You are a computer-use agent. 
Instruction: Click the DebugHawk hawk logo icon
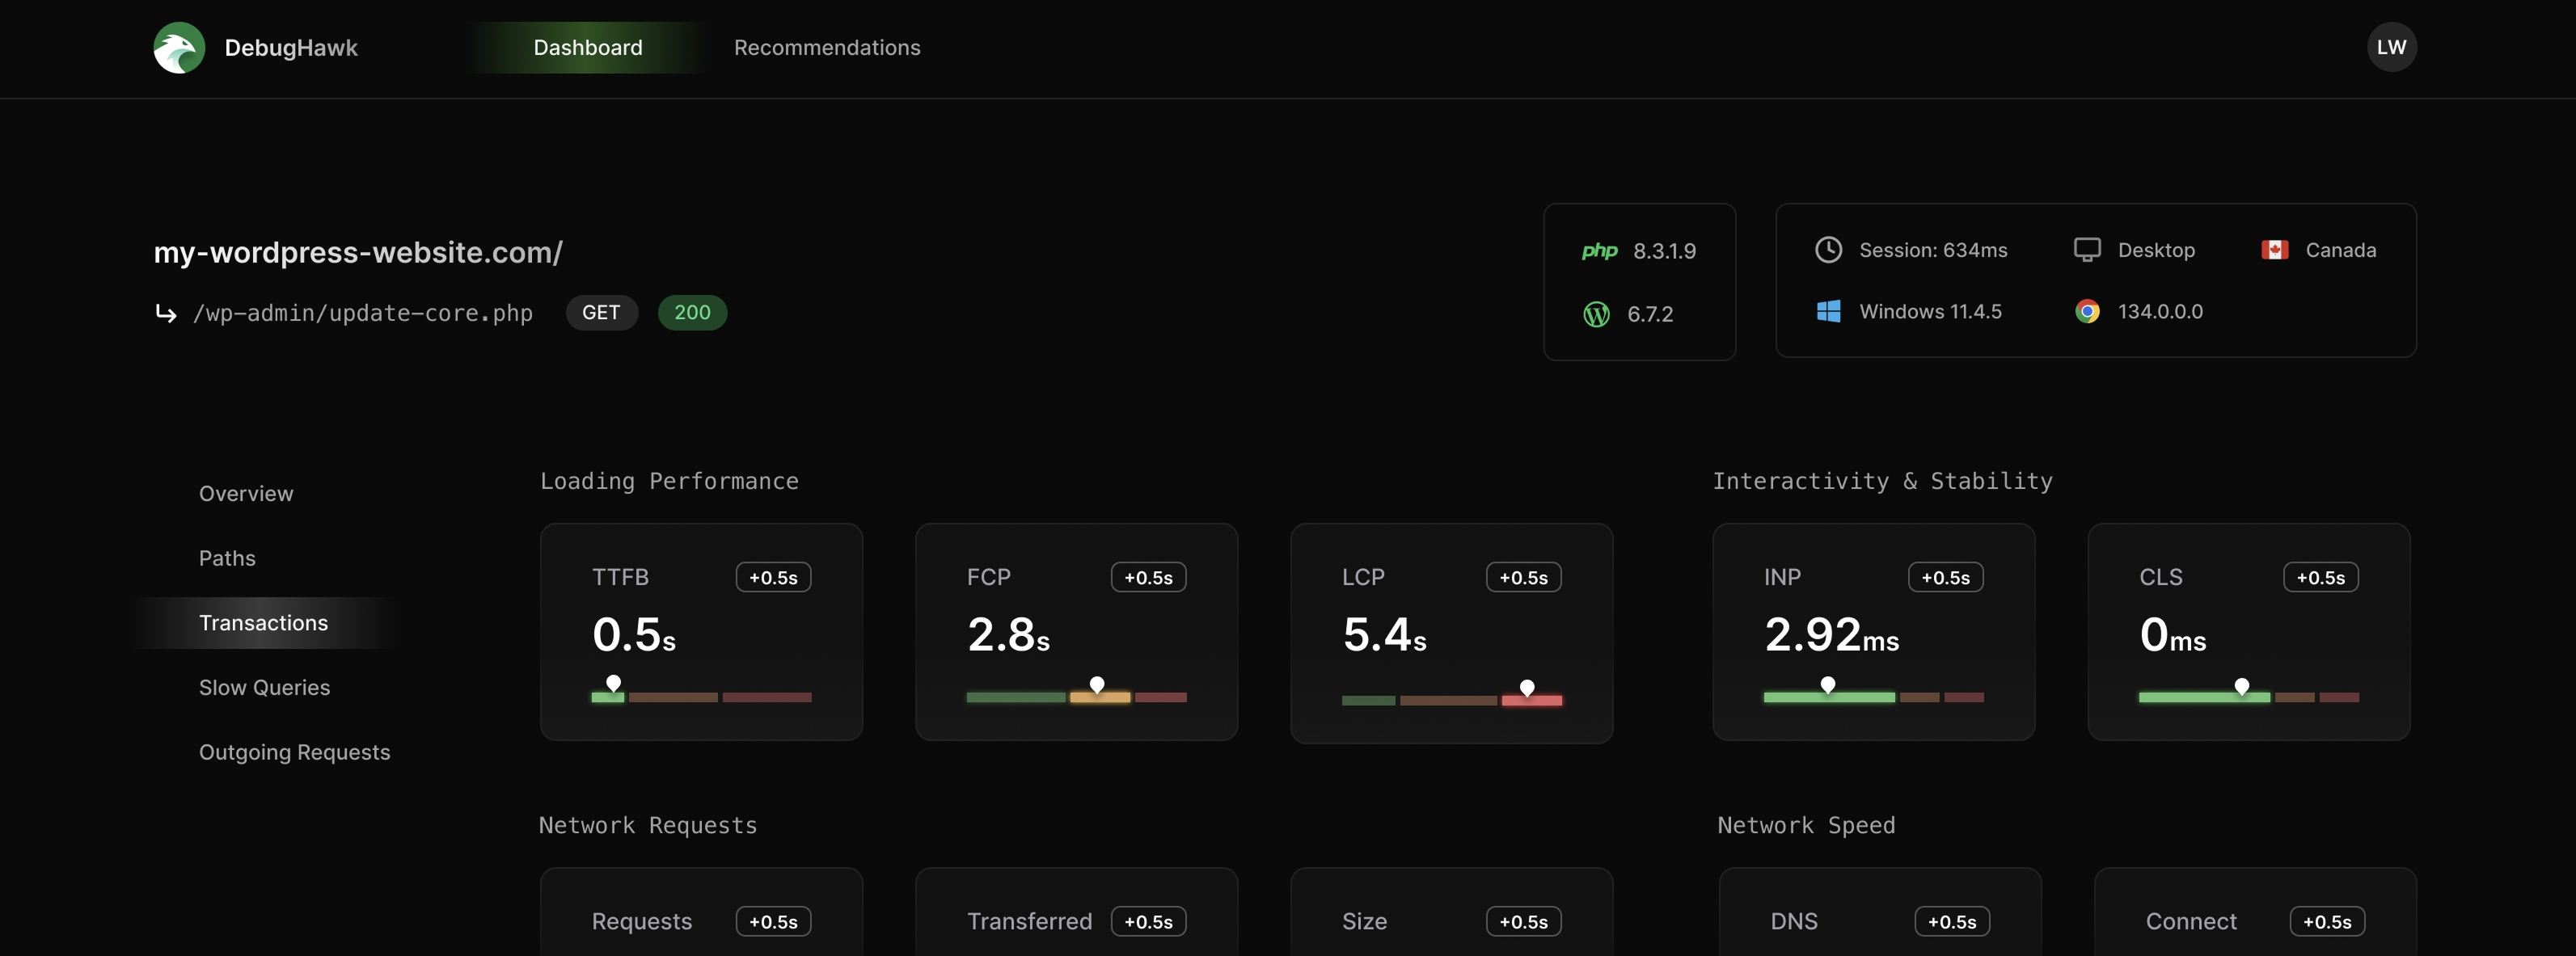pos(179,48)
